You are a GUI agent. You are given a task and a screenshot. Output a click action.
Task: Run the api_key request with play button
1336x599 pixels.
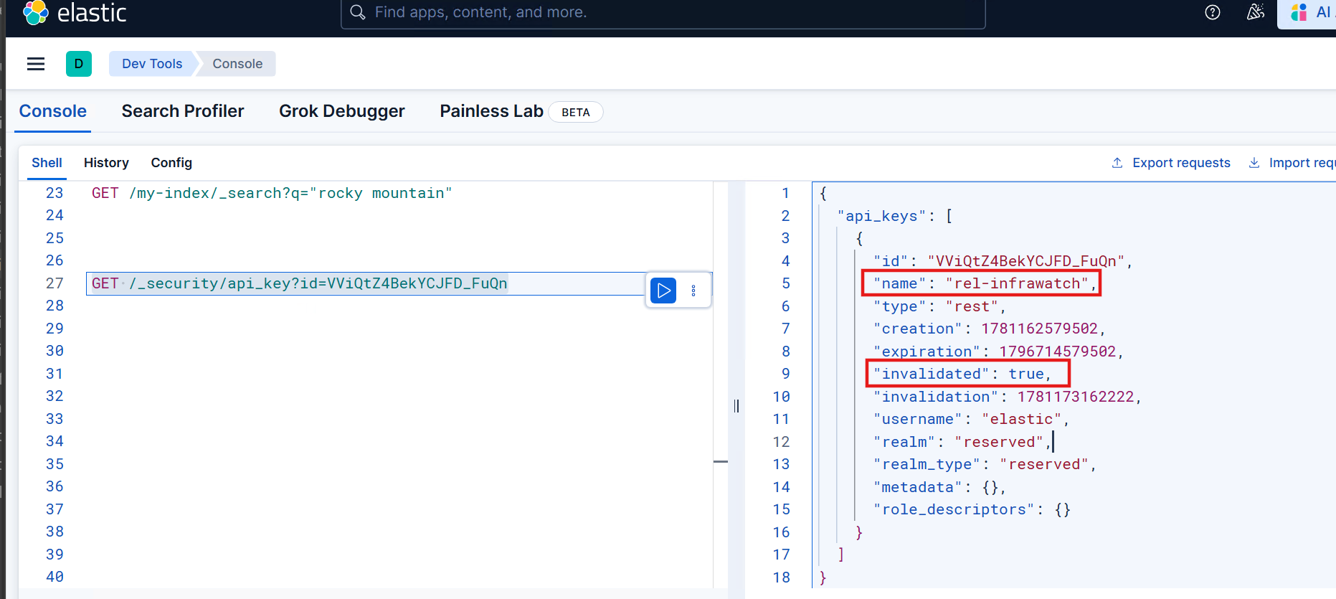(x=663, y=291)
